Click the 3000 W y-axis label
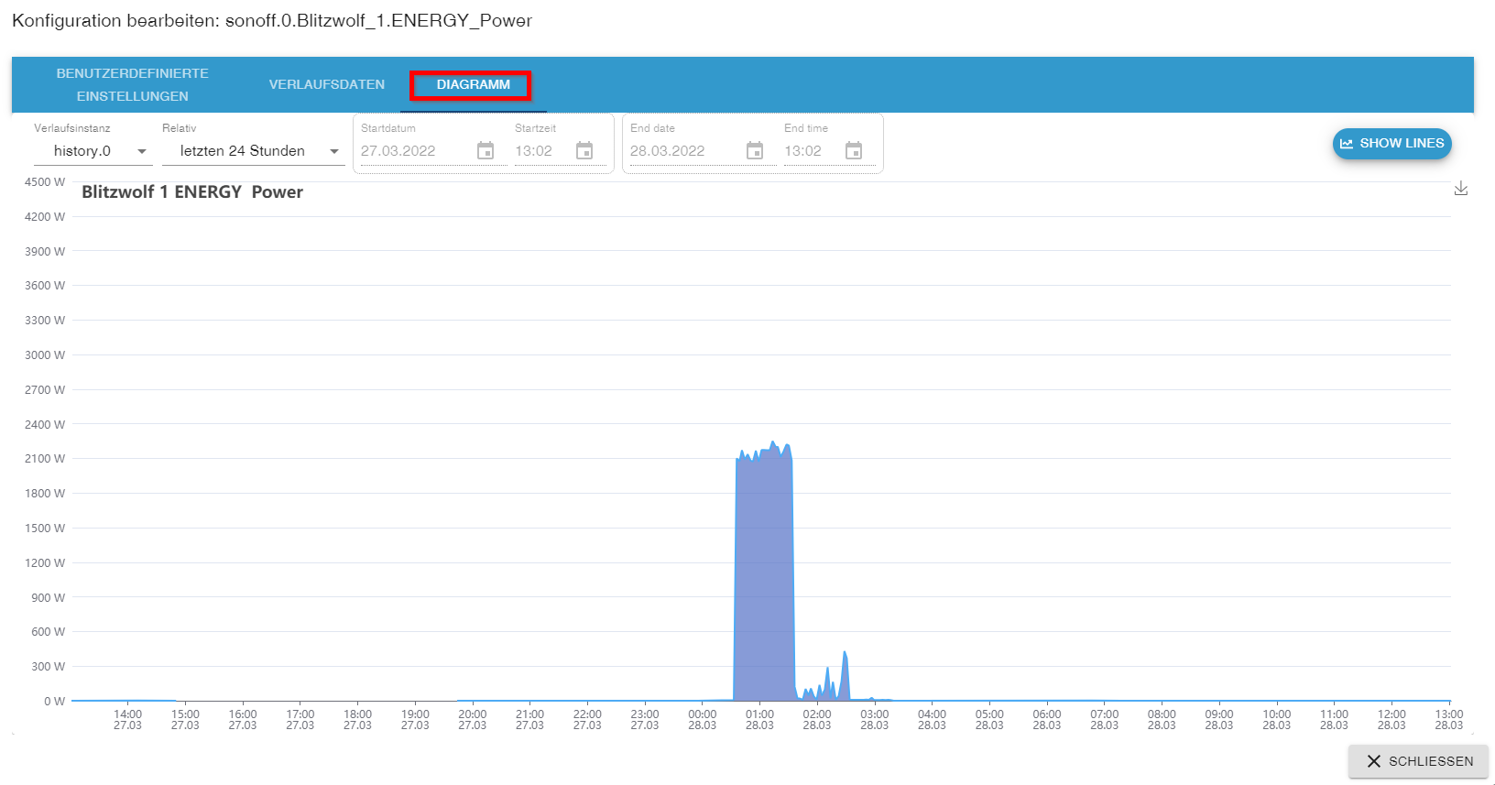 coord(45,355)
